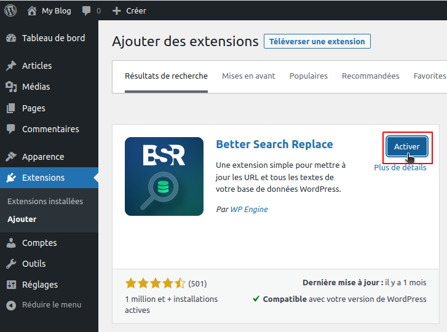Open Comptes menu item
The width and height of the screenshot is (447, 332).
pos(39,243)
